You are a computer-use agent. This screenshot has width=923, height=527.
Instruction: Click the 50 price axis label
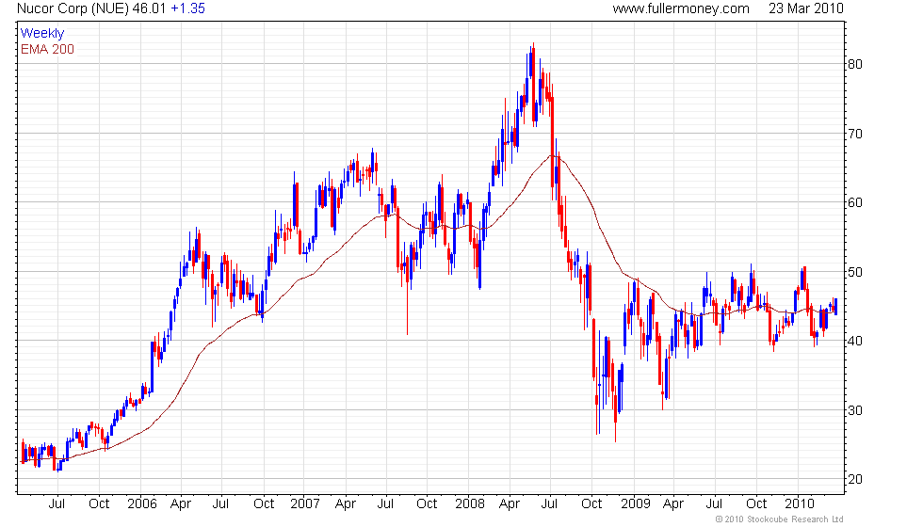point(855,272)
